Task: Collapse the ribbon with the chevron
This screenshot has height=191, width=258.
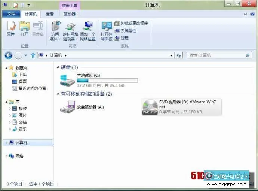Action: [246, 14]
